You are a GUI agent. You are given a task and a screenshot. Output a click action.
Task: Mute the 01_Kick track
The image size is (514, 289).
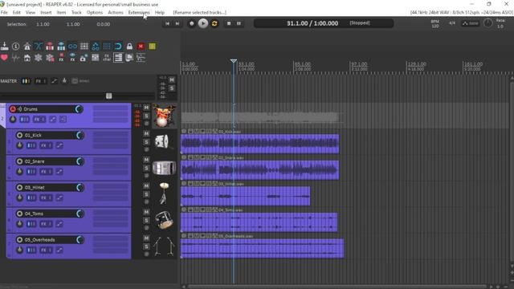(146, 134)
